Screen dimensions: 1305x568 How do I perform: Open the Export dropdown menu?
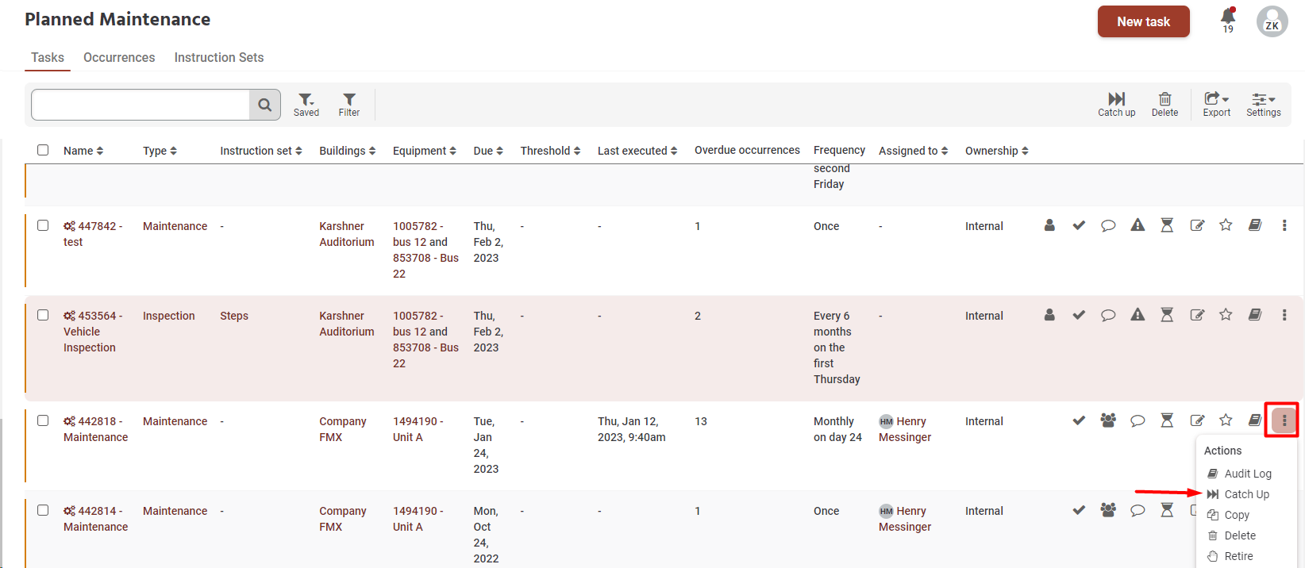coord(1216,104)
